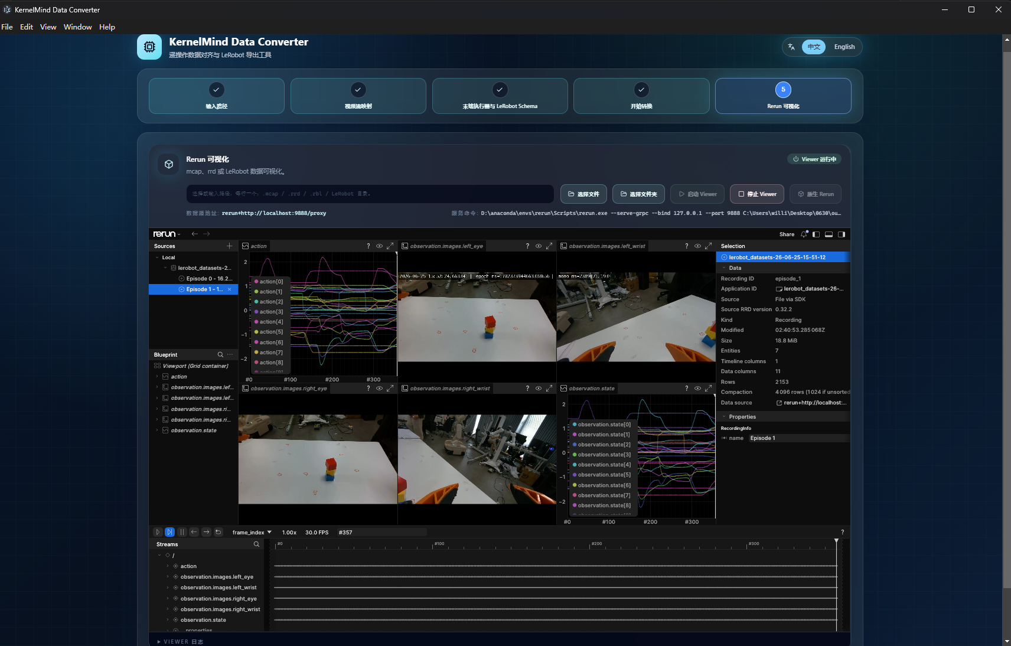
Task: Open the Rerun notifications bell
Action: click(x=804, y=234)
